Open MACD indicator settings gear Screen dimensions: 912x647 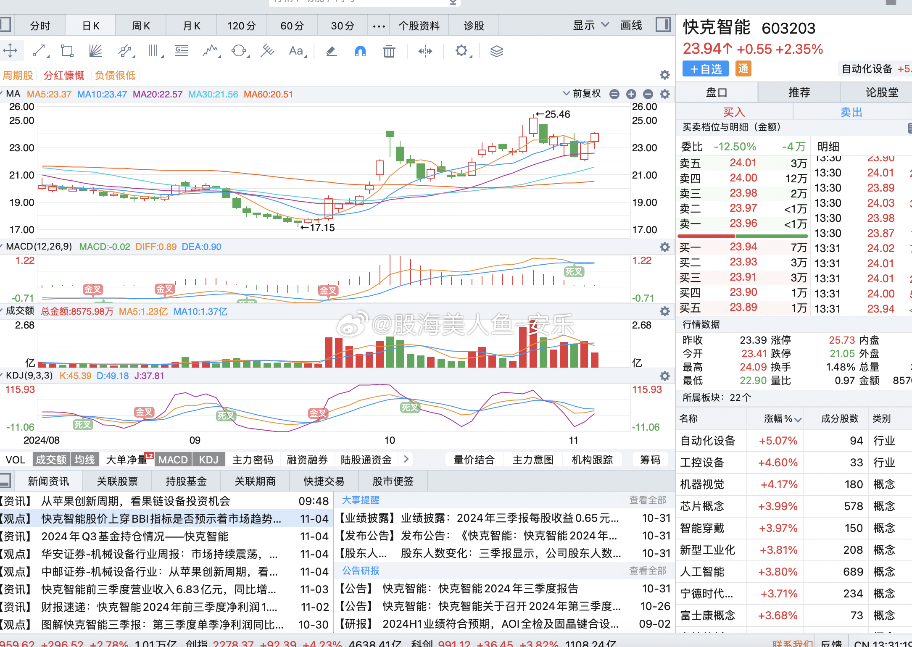coord(664,247)
